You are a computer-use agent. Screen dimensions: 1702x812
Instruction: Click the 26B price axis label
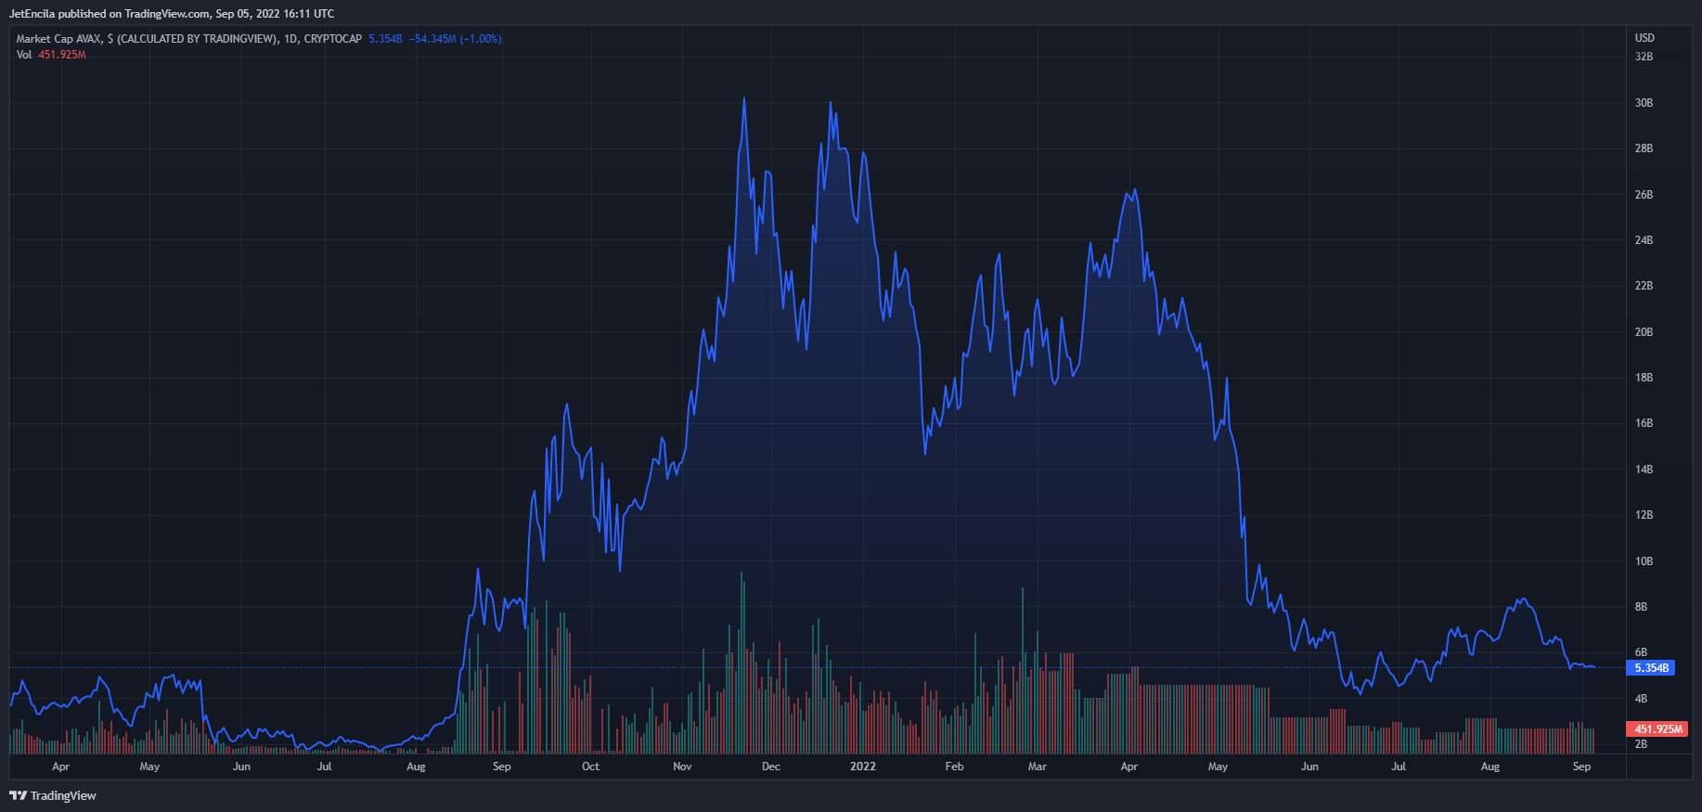tap(1644, 195)
